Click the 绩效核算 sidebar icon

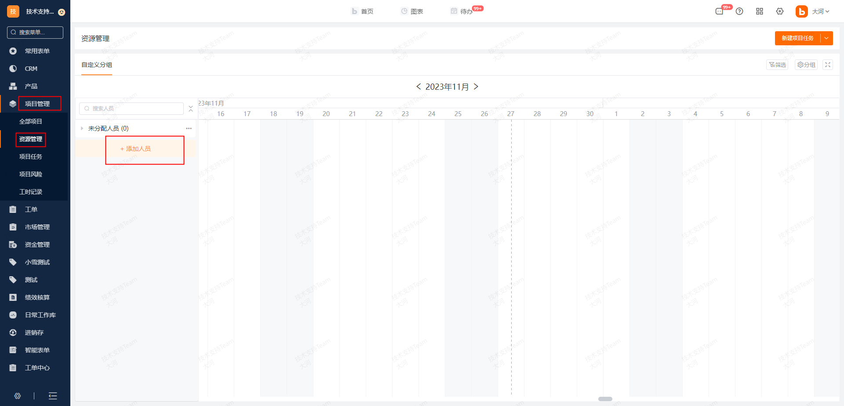click(x=13, y=297)
